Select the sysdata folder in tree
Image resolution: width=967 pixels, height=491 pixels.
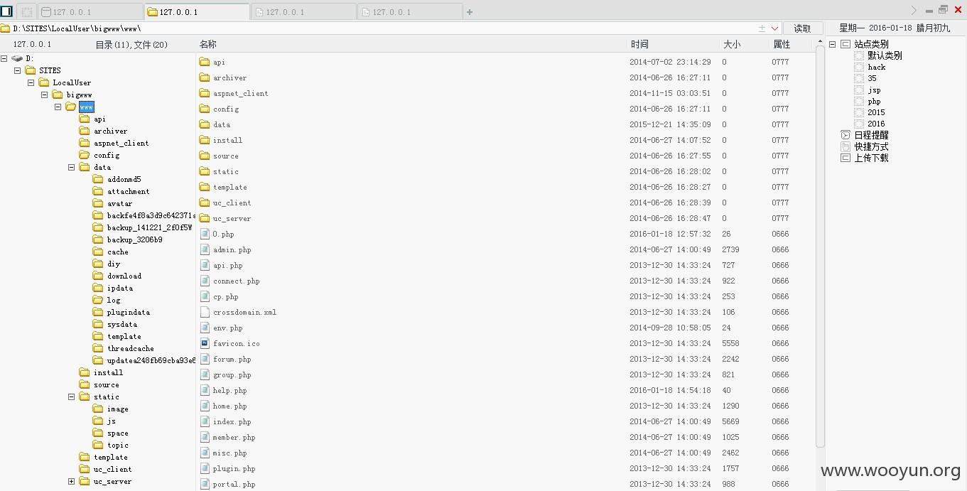click(x=122, y=324)
